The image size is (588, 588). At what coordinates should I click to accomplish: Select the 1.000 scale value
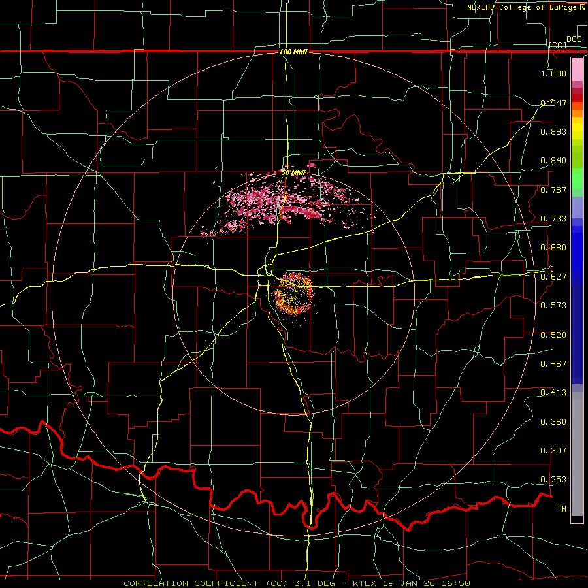[553, 73]
